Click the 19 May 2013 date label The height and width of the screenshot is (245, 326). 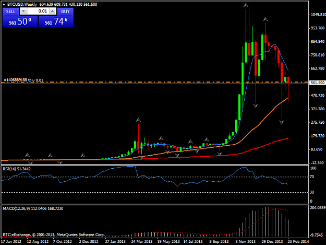pos(168,241)
